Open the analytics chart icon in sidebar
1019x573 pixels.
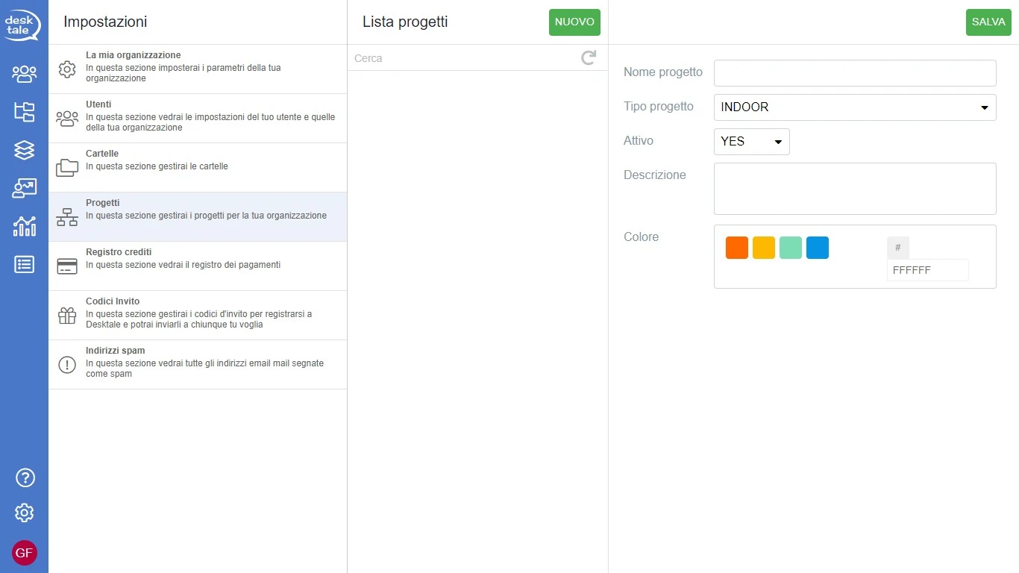[x=24, y=226]
